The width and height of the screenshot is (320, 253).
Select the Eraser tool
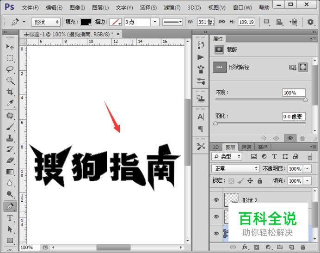tap(10, 160)
